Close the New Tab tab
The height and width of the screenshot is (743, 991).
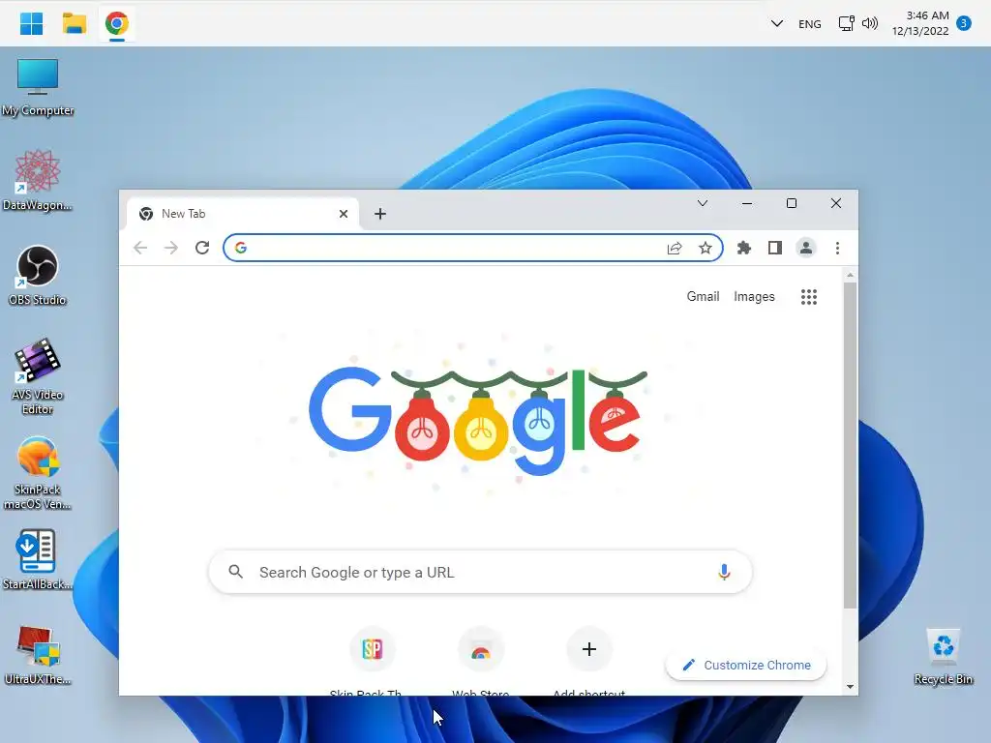click(344, 214)
